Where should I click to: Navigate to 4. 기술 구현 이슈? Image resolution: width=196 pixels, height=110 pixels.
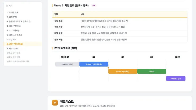(14, 26)
